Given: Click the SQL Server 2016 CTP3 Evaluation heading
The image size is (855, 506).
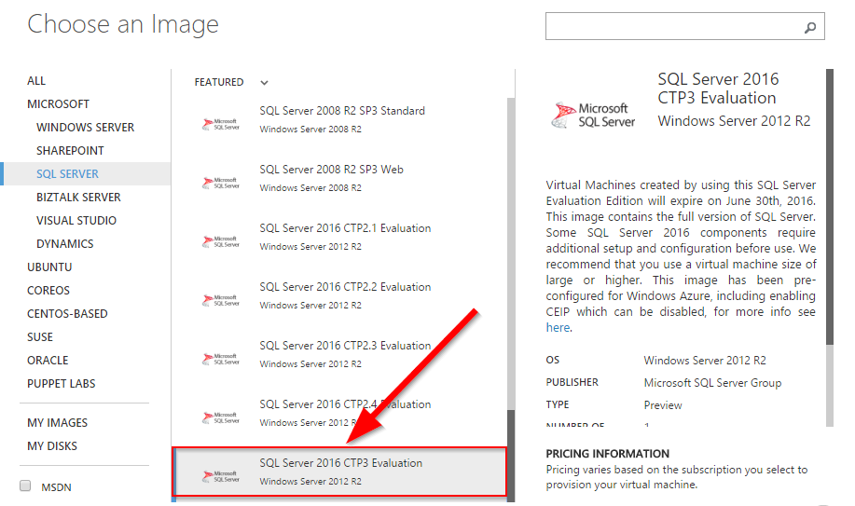Looking at the screenshot, I should pyautogui.click(x=718, y=89).
